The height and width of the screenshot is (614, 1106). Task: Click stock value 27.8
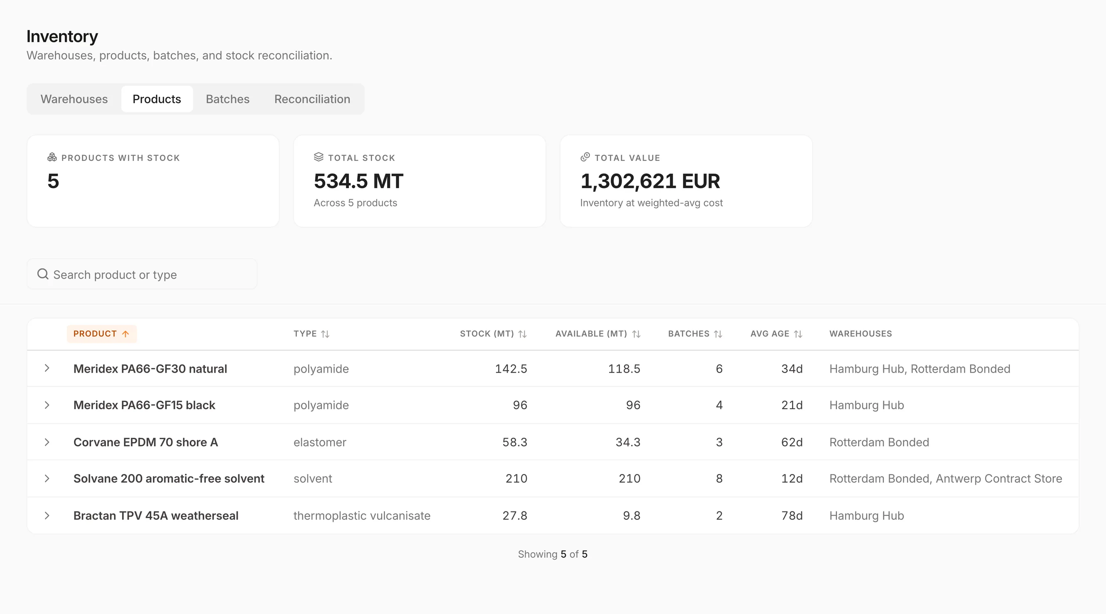tap(515, 516)
